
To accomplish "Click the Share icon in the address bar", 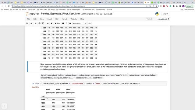I will click(153, 6).
